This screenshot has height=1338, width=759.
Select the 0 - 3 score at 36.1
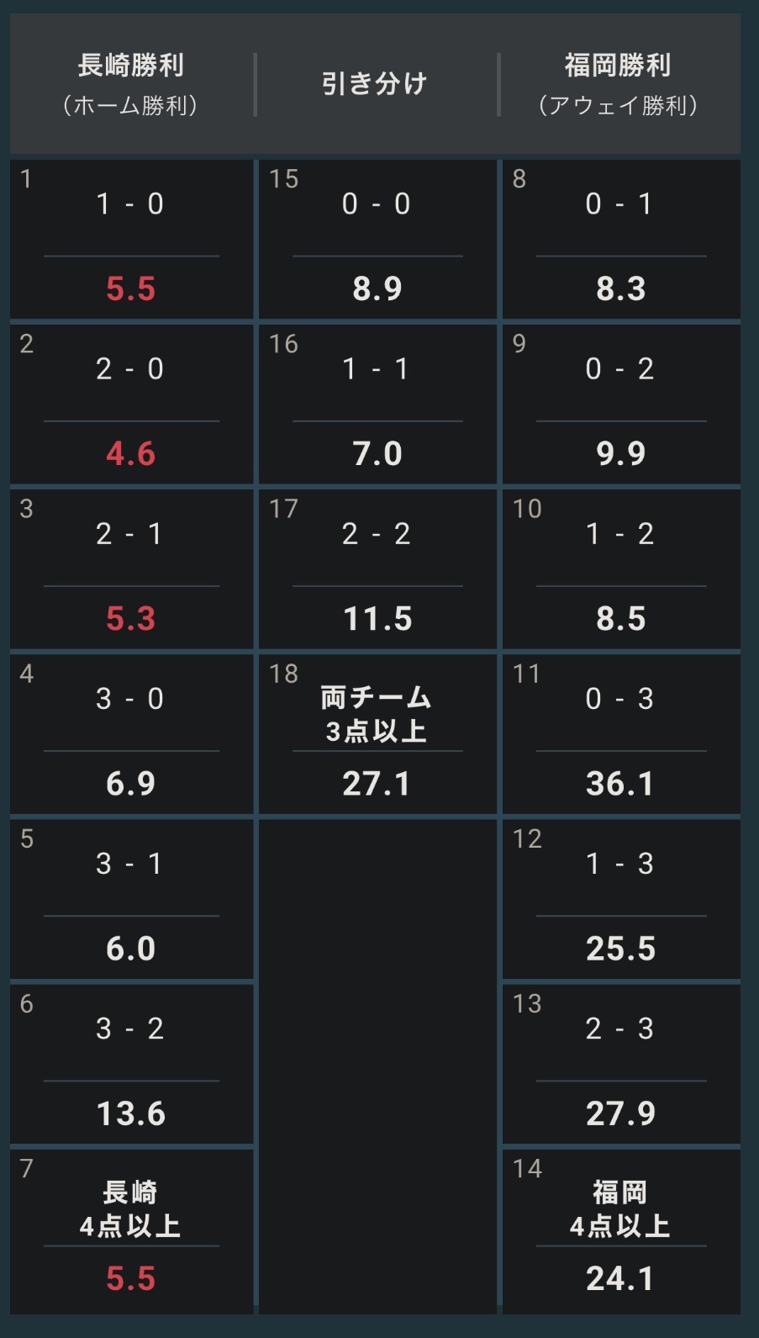pos(621,734)
